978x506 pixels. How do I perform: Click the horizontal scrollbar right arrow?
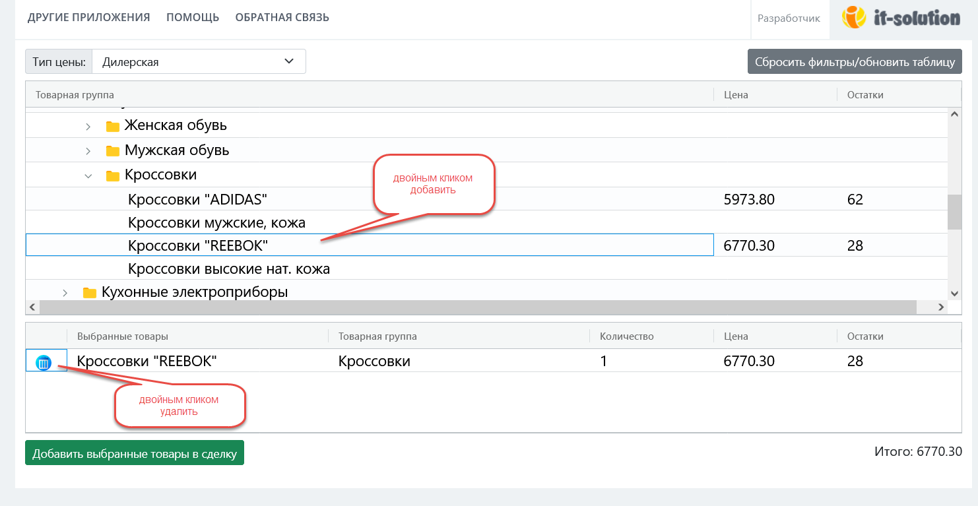tap(941, 307)
